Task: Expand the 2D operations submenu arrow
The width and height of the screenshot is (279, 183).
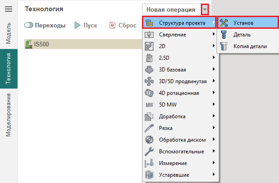Action: (213, 46)
